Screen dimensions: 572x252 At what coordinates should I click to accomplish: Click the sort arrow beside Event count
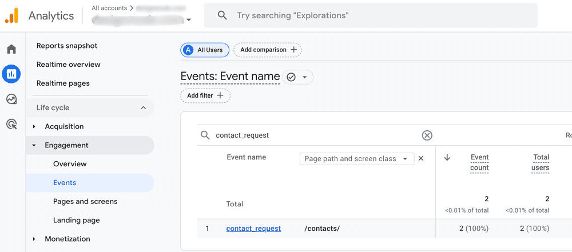coord(447,158)
